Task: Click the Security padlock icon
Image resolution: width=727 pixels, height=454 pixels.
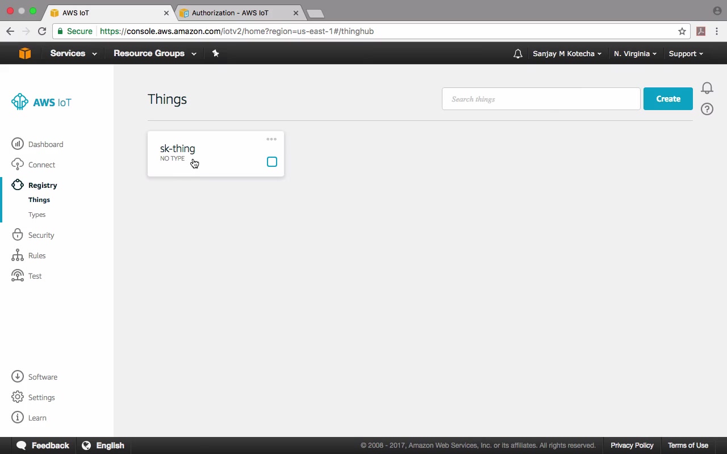Action: 18,235
